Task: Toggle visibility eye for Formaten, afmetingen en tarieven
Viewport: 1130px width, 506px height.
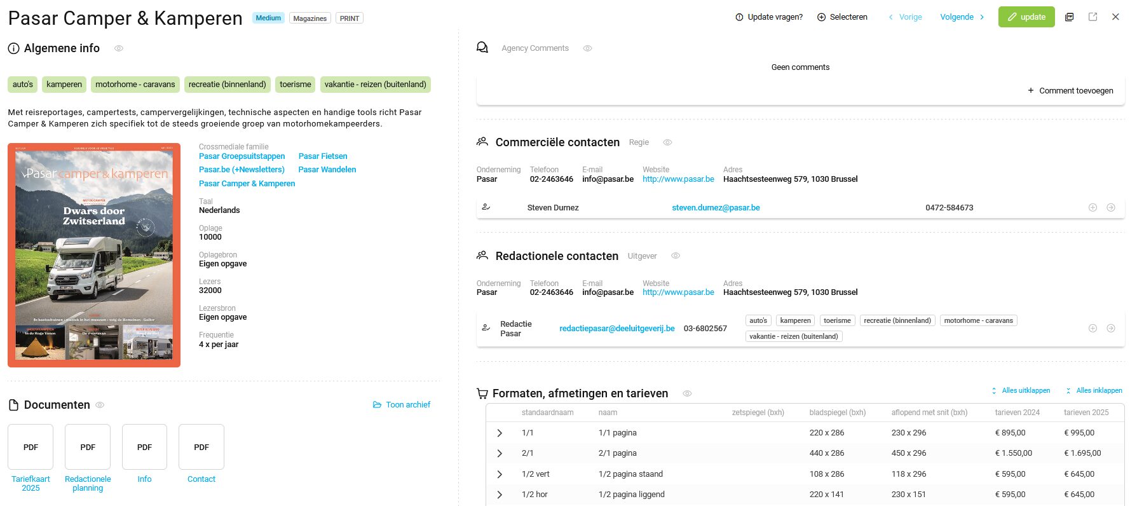Action: (687, 393)
